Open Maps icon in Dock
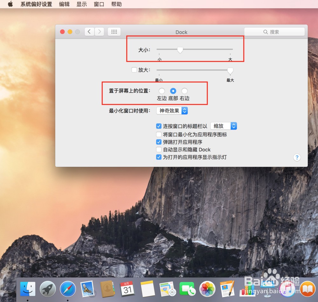318x302 pixels. [167, 289]
